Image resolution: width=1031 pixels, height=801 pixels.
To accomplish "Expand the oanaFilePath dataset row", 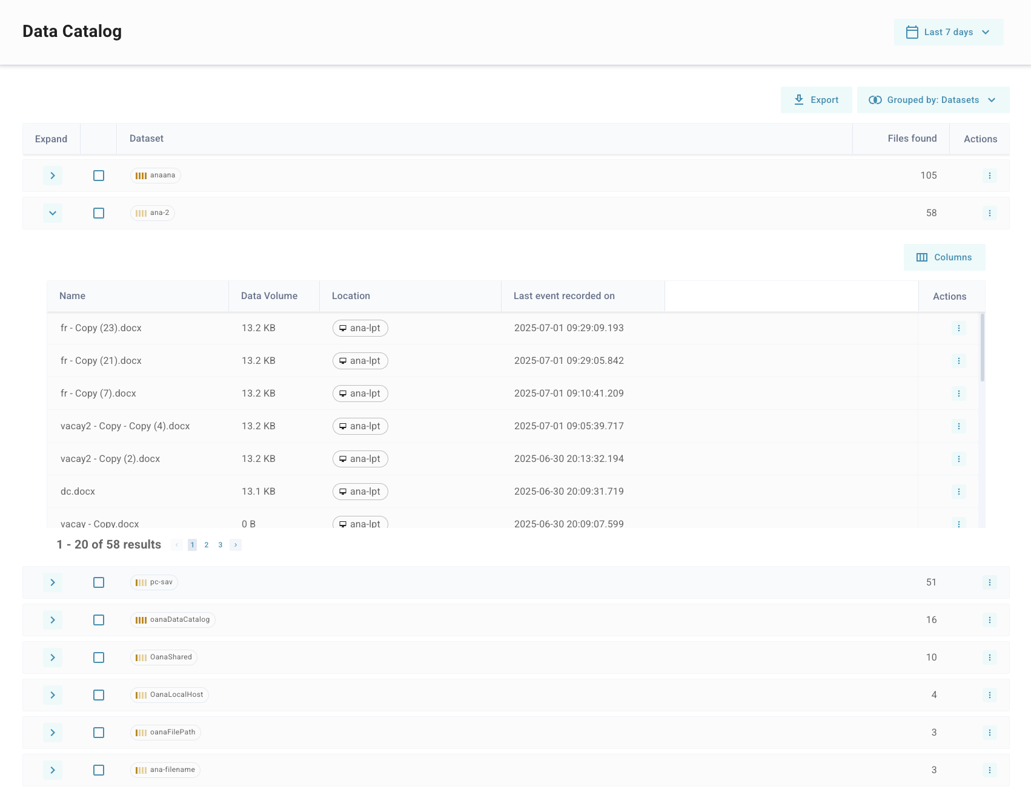I will (x=53, y=733).
